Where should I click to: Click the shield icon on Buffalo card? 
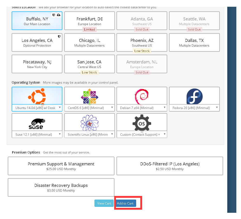(x=54, y=15)
